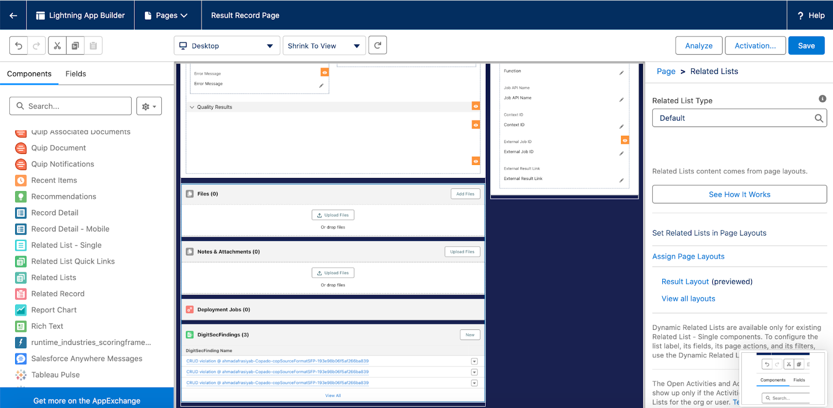The image size is (833, 408).
Task: Click the Lightning App Builder icon
Action: [40, 16]
